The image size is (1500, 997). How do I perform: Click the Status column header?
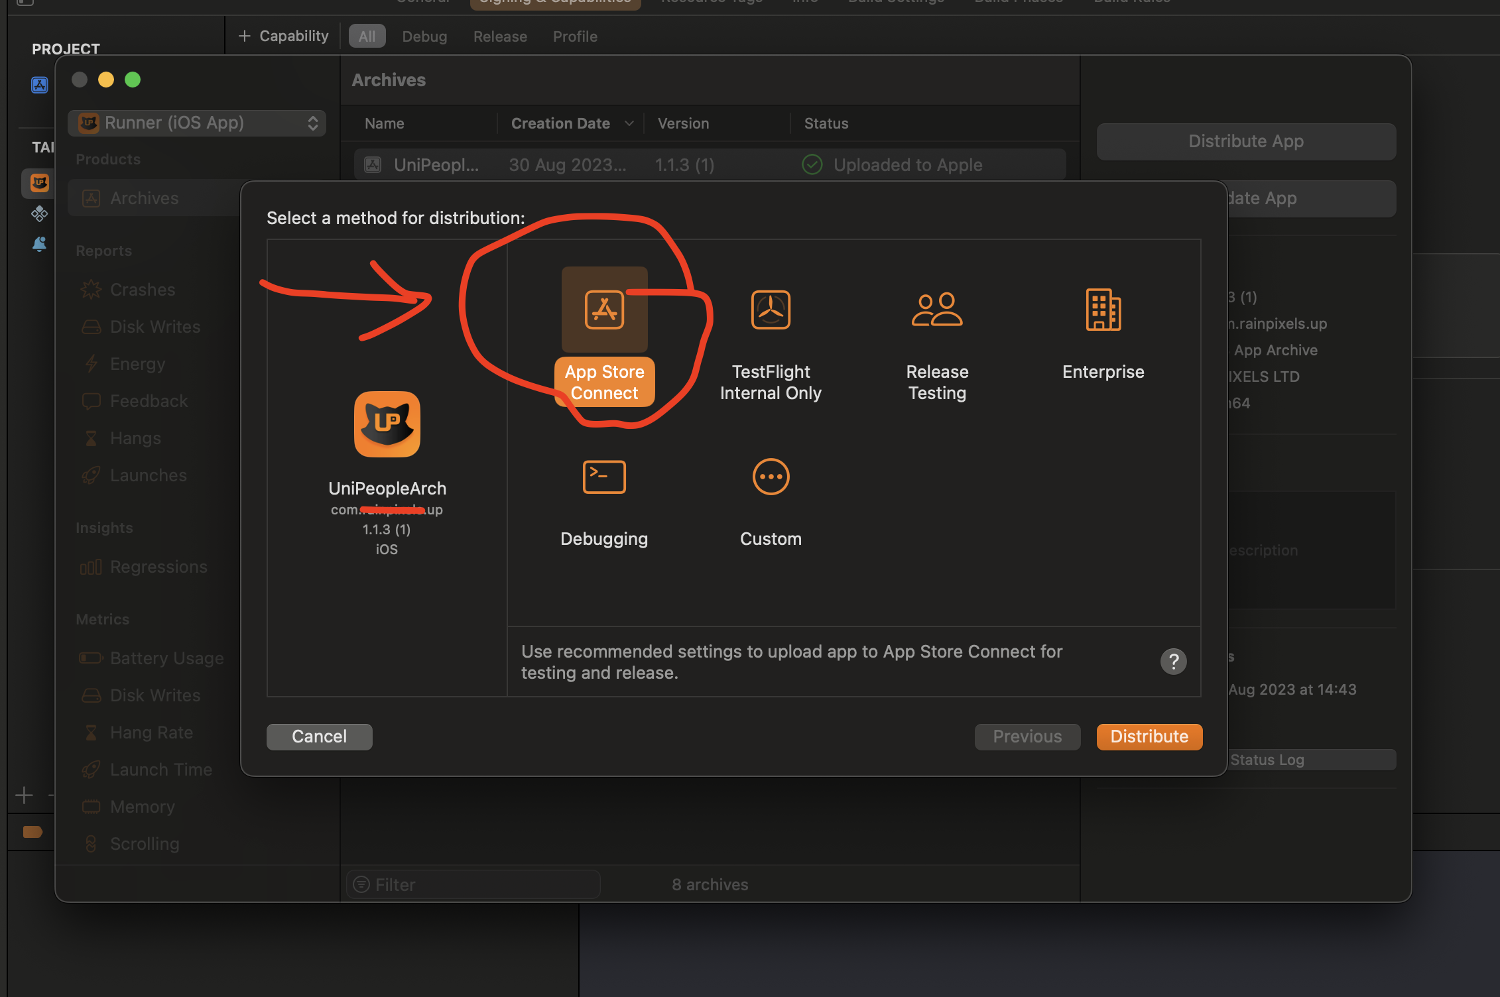(826, 123)
